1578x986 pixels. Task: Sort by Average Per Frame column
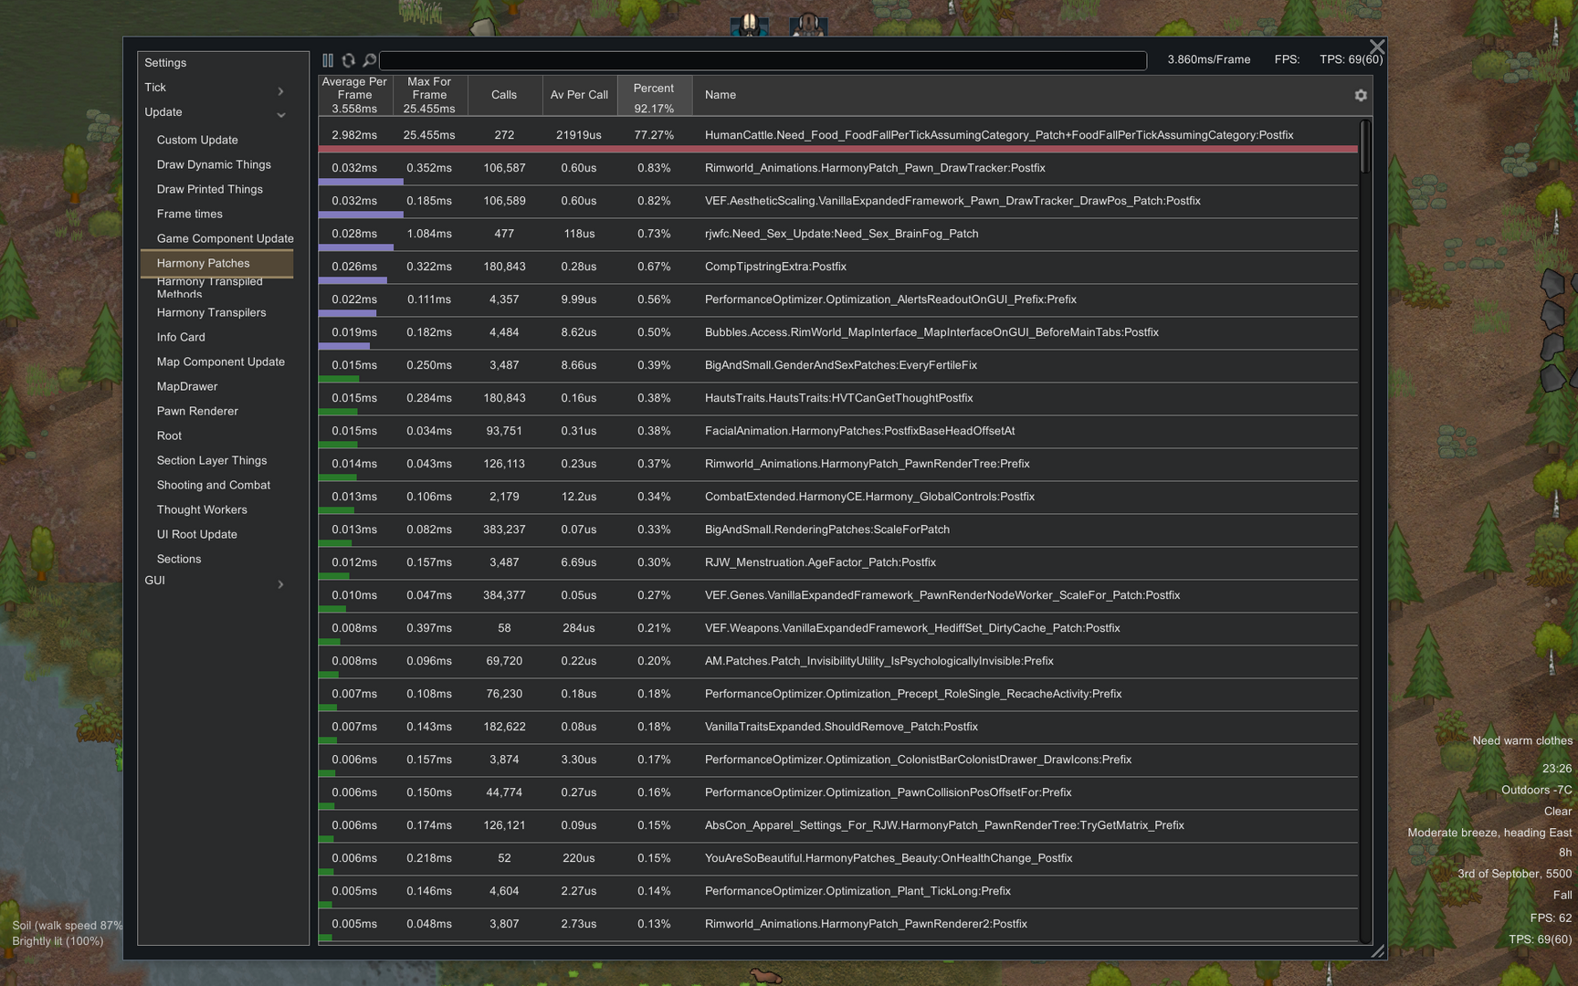(x=355, y=95)
